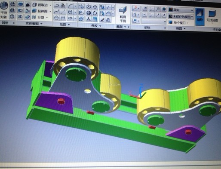Screen dimensions: 221x169
Task: Select the solid Union icon
Action: click(x=21, y=4)
